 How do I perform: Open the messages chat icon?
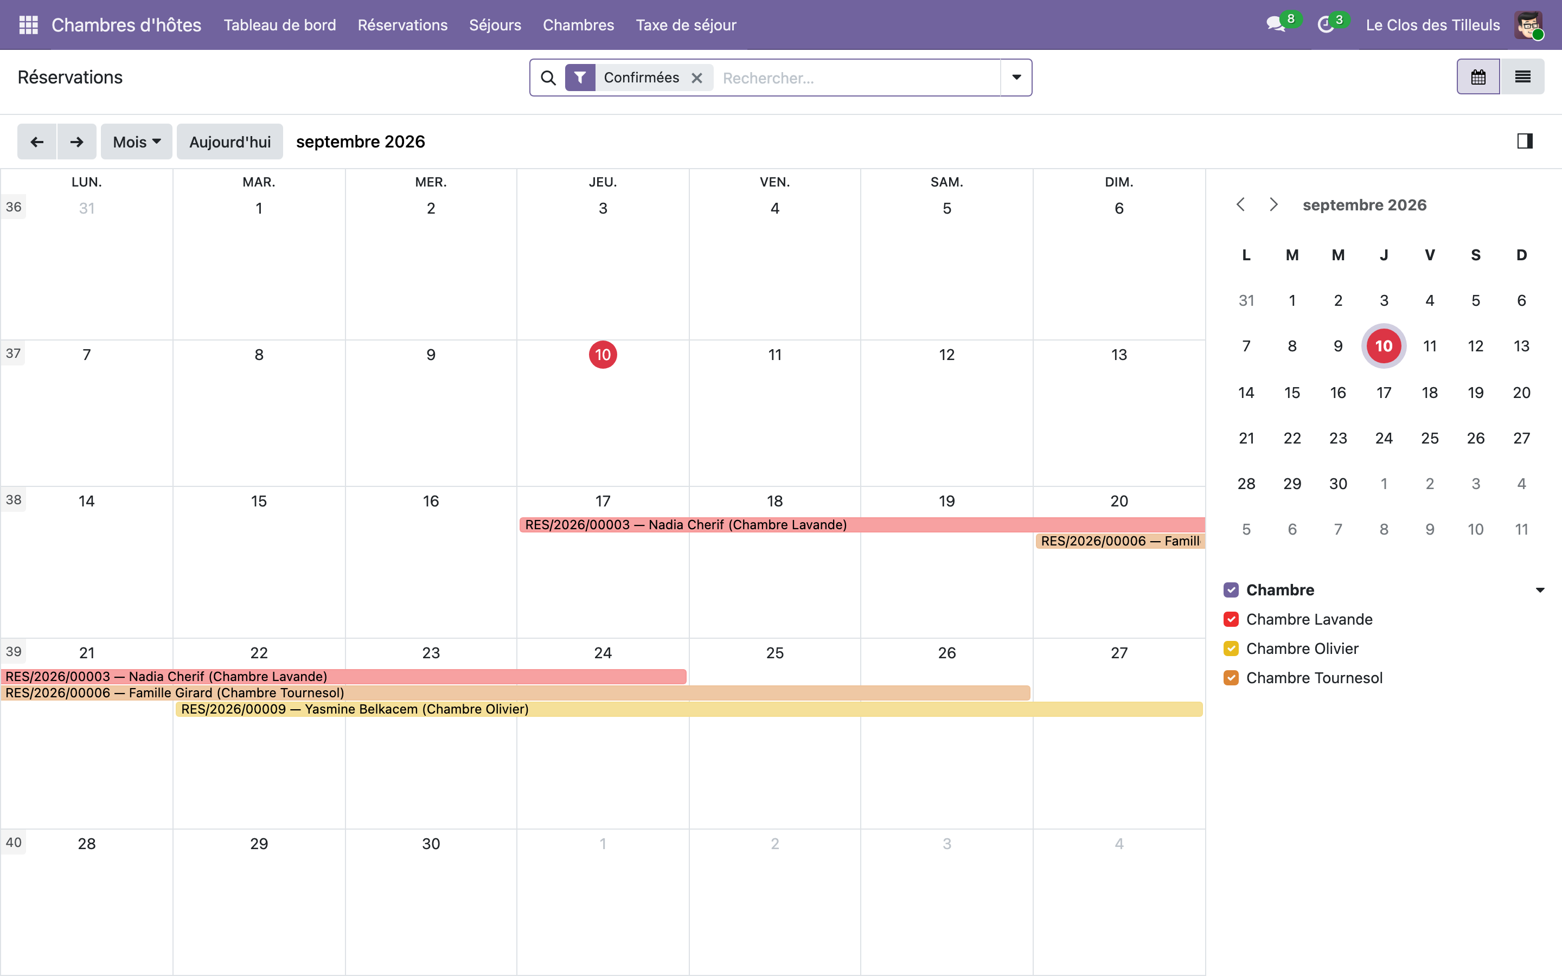pyautogui.click(x=1276, y=24)
